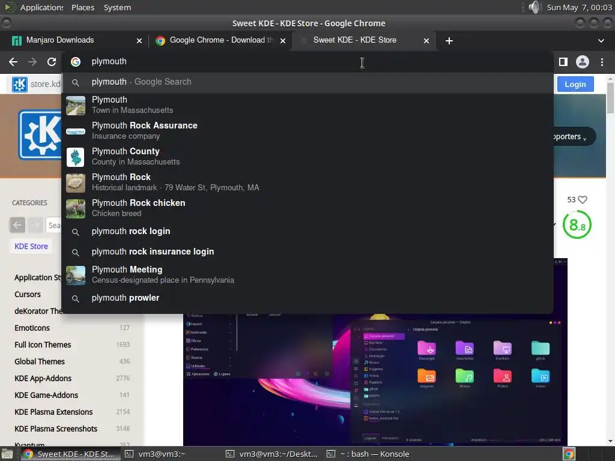Screen dimensions: 615x461
Task: Open the KDE Plasma Screenshots category
Action: [56, 429]
